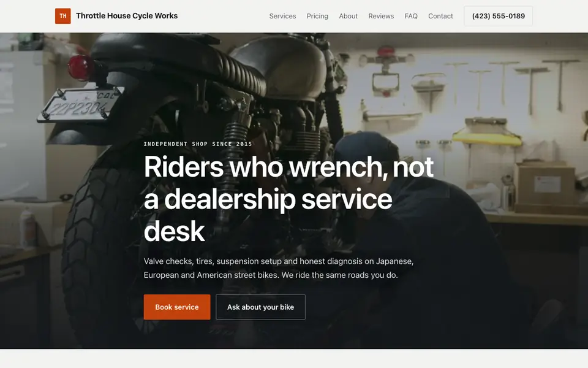
Task: Click the orange TH logo icon
Action: 63,16
